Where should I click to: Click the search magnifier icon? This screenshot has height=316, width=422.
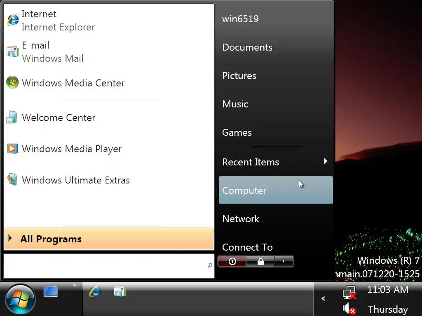coord(210,266)
